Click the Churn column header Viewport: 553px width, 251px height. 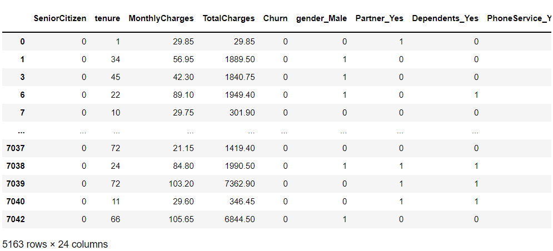(276, 18)
